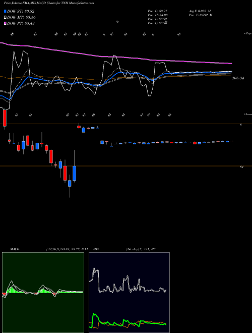Click the Avg V volume reading
The width and height of the screenshot is (252, 333).
pyautogui.click(x=200, y=11)
